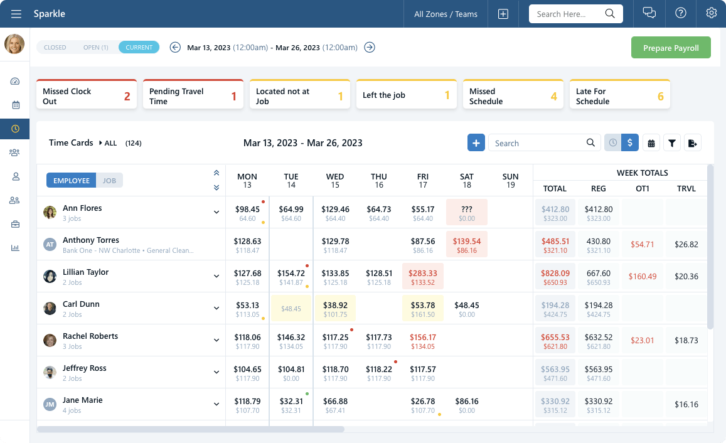Click the filter funnel icon

[672, 143]
